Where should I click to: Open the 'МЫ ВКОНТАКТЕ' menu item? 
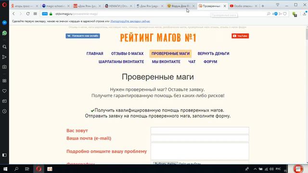coord(166,62)
